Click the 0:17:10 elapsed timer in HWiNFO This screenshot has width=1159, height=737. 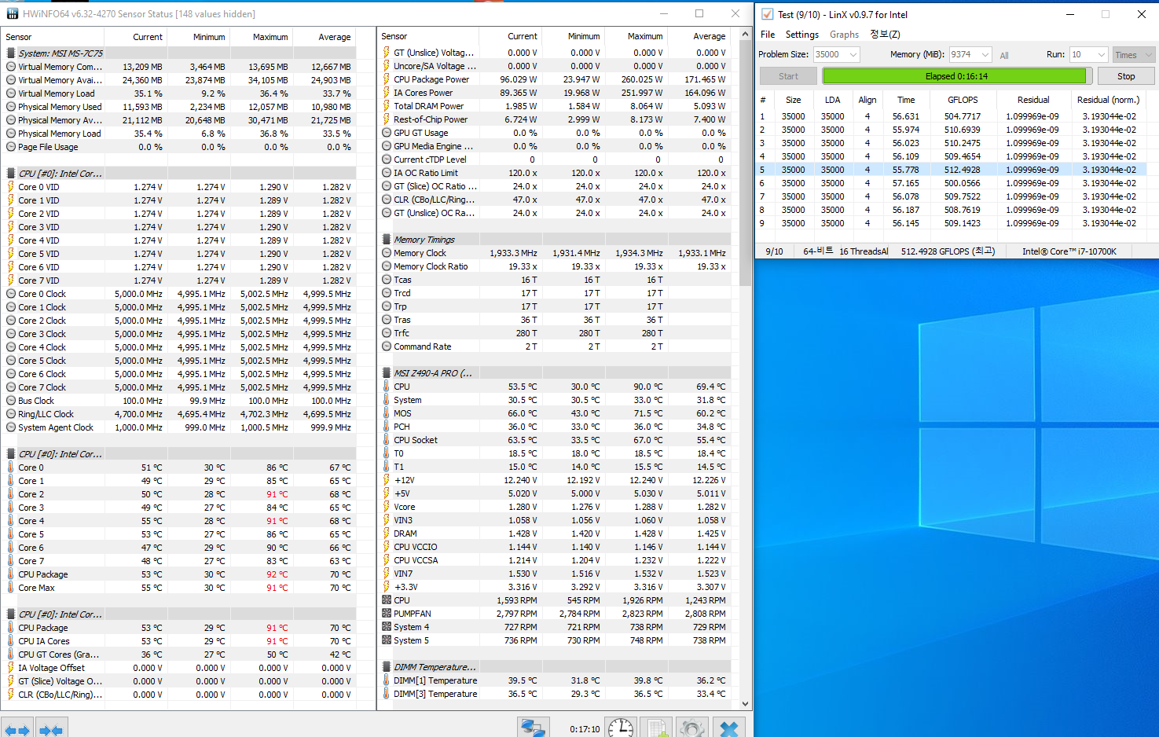585,729
